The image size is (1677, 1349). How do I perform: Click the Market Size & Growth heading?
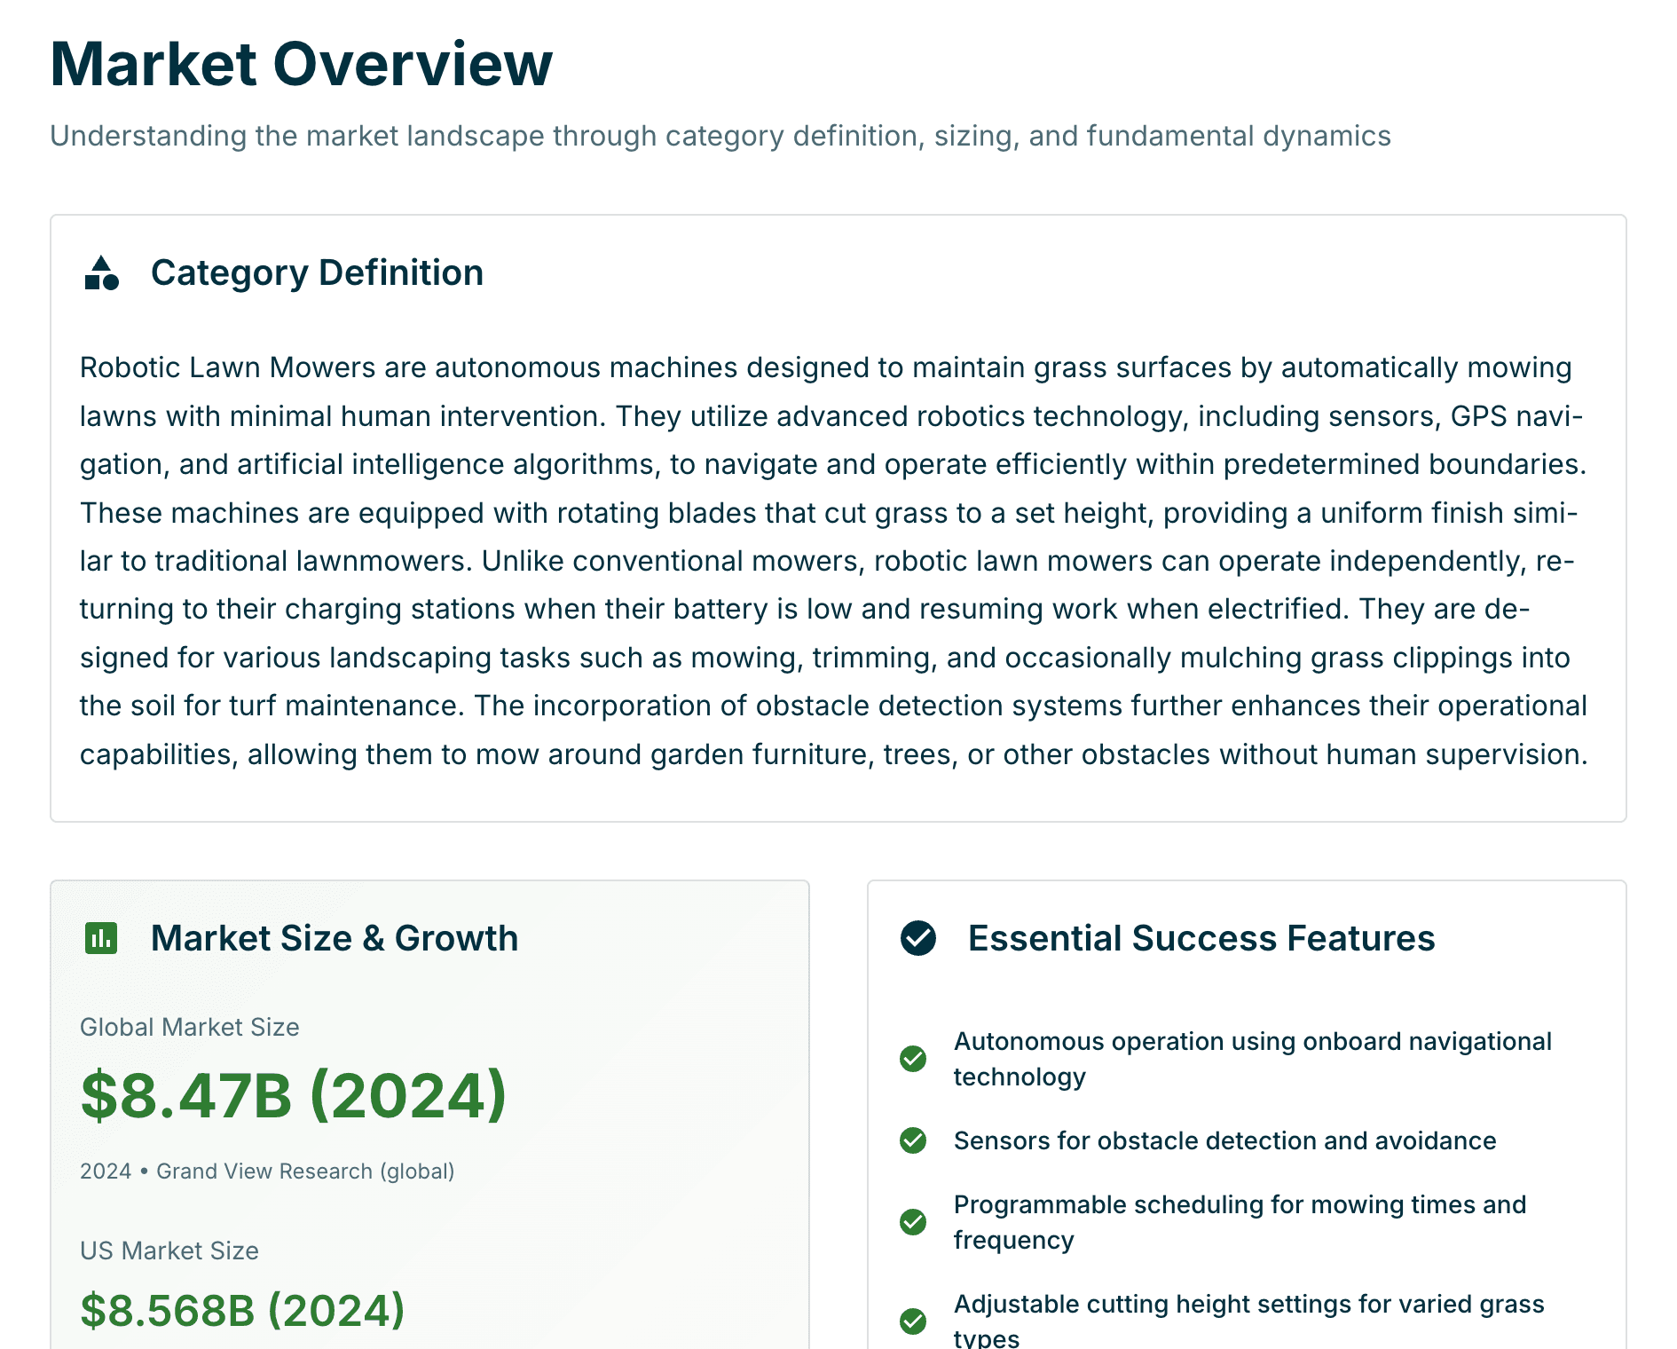click(x=335, y=938)
